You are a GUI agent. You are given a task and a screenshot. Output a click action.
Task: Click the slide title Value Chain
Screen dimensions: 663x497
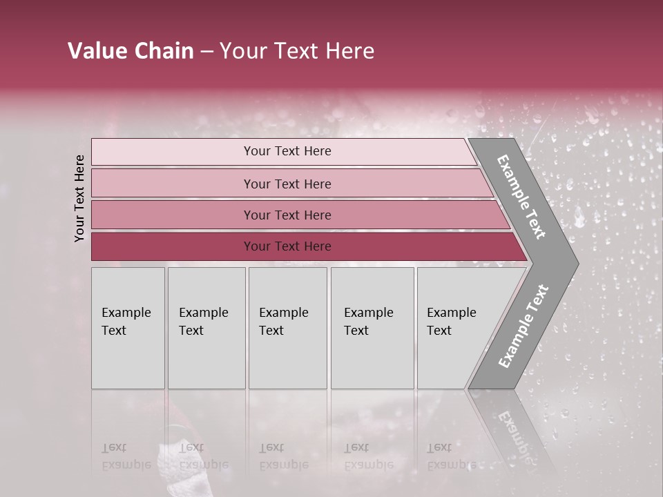131,51
